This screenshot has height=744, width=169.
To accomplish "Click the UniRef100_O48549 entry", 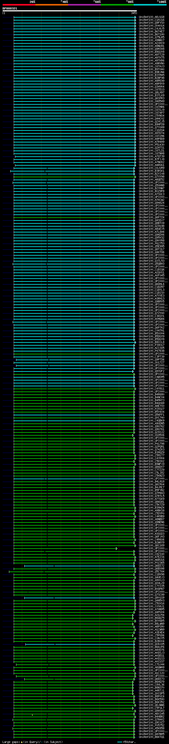I will coord(152,101).
